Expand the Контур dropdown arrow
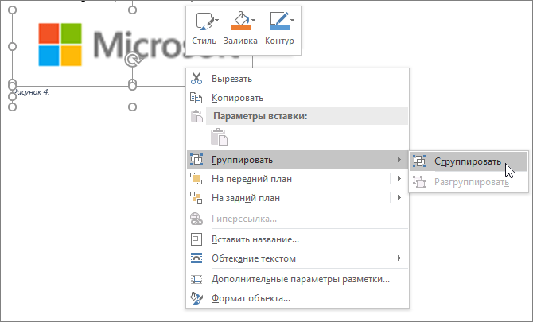 pyautogui.click(x=292, y=21)
